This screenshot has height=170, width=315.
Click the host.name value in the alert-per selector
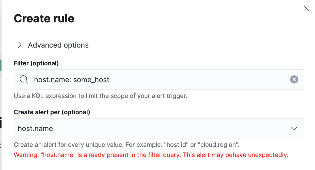point(35,128)
